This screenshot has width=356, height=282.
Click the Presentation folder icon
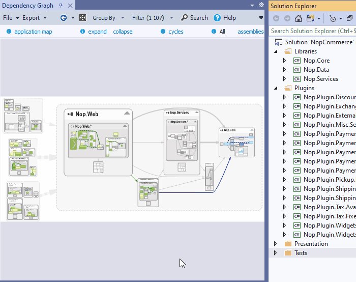288,244
